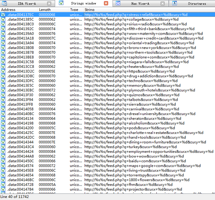
Task: Select the fifth+third+bank URL string
Action: 139,29
